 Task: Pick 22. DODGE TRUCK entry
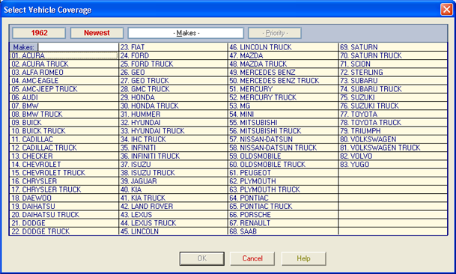[64, 231]
